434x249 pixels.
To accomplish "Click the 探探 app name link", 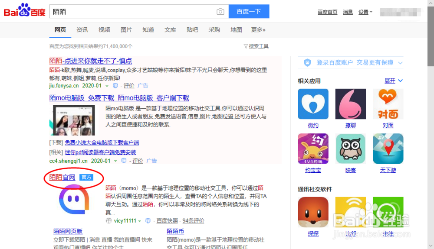I will coord(313,234).
